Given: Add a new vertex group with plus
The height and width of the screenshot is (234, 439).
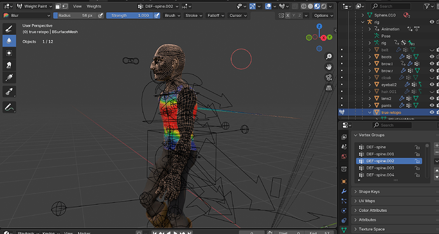Looking at the screenshot, I should tap(436, 145).
